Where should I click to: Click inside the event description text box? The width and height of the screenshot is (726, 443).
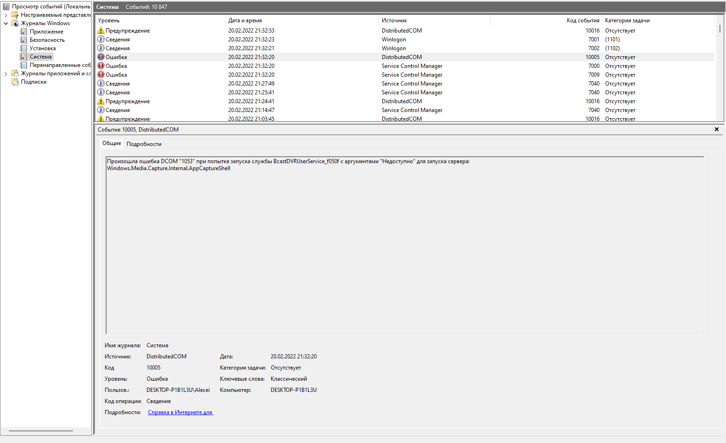pyautogui.click(x=405, y=245)
